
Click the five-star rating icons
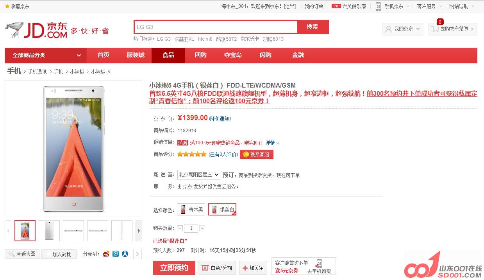(192, 154)
